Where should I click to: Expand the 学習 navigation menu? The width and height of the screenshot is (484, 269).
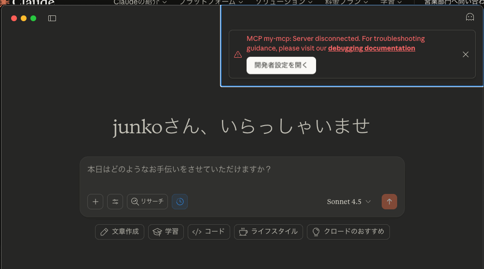pos(391,2)
